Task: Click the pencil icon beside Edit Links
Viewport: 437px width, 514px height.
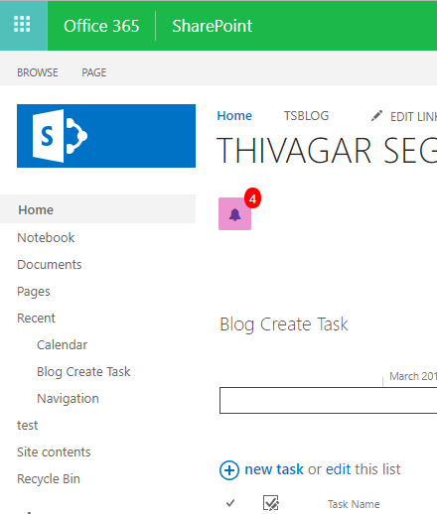Action: (x=376, y=116)
